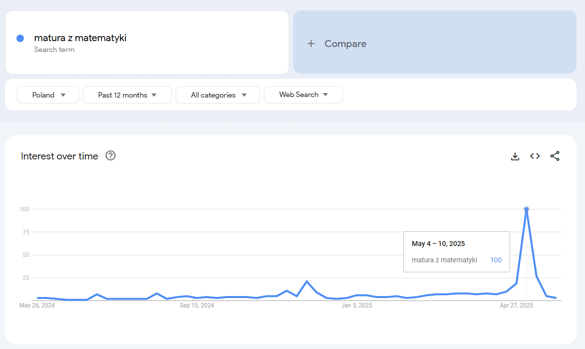Screen dimensions: 585x349
Task: Click the tooltip date May 4 – 10, 2025
Action: (438, 244)
